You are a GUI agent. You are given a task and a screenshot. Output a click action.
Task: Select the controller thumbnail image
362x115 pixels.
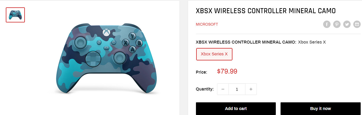15,15
